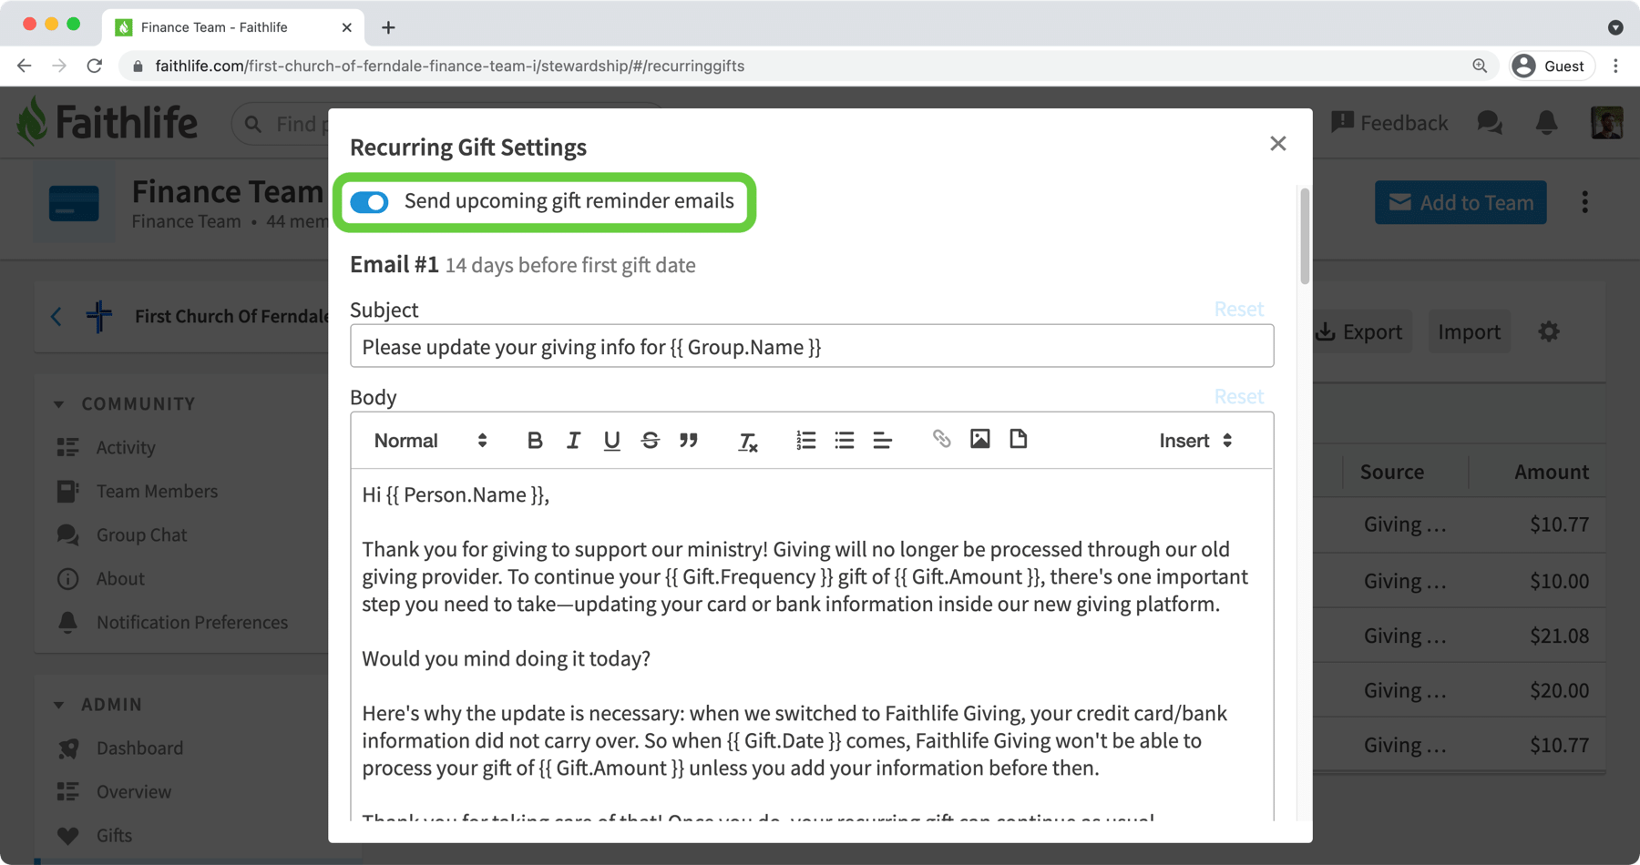Open the user profile avatar
1640x865 pixels.
tap(1606, 123)
